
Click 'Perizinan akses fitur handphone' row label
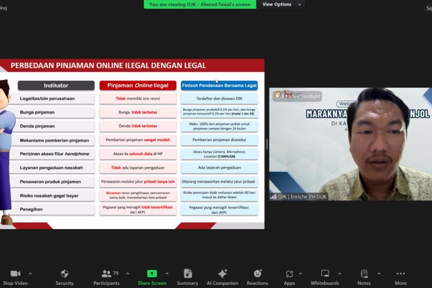55,154
